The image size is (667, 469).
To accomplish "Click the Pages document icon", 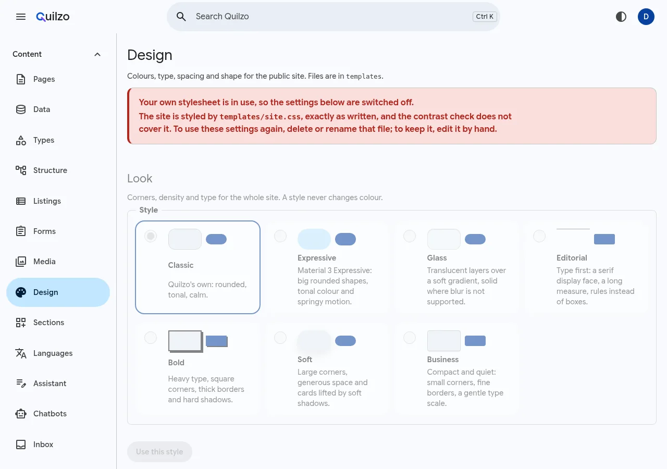I will (x=21, y=79).
